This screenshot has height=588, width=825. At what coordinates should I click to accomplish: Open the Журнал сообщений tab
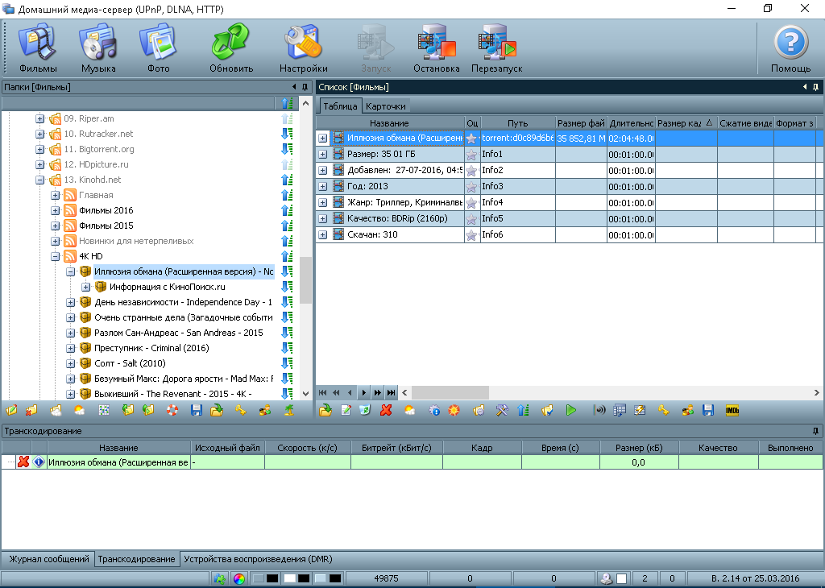tap(48, 559)
